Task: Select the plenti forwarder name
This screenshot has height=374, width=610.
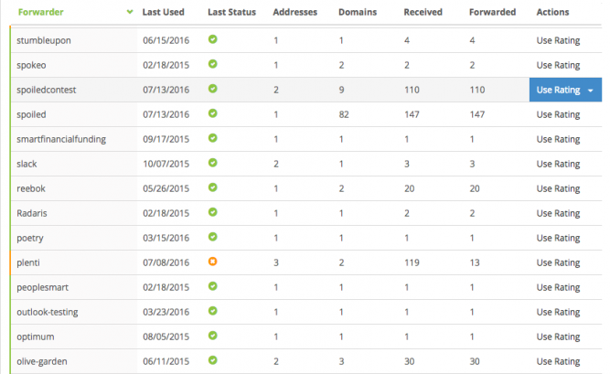Action: coord(28,262)
